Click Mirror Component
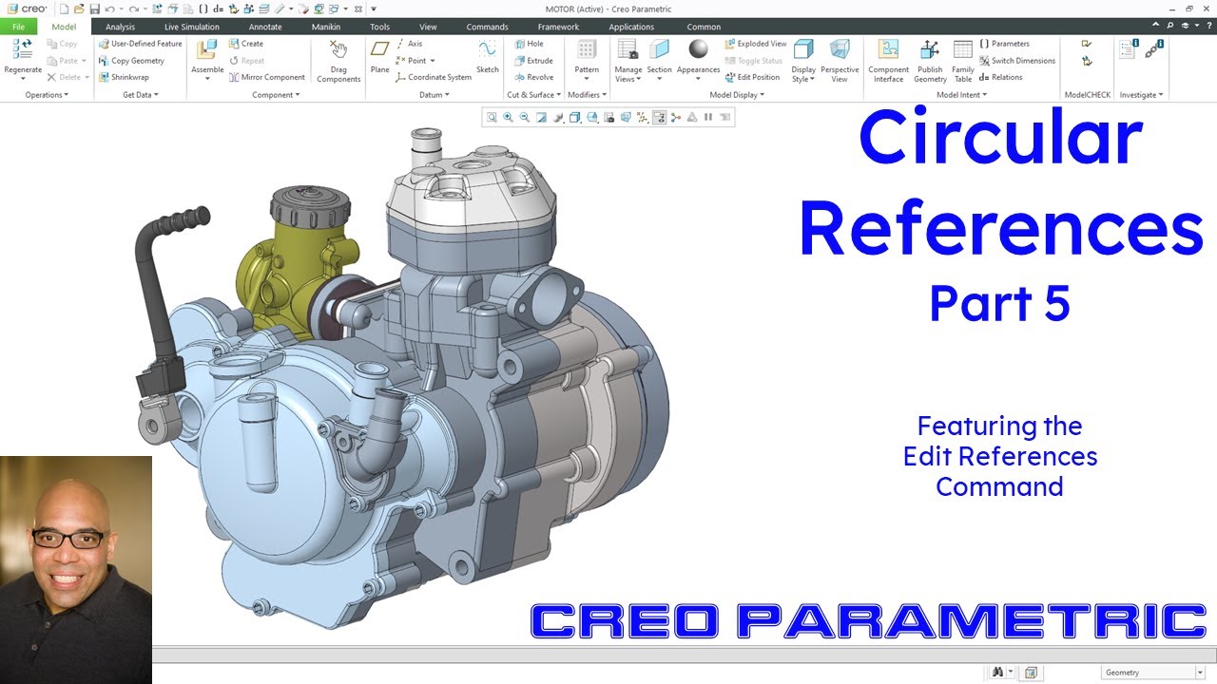The width and height of the screenshot is (1217, 684). click(267, 78)
